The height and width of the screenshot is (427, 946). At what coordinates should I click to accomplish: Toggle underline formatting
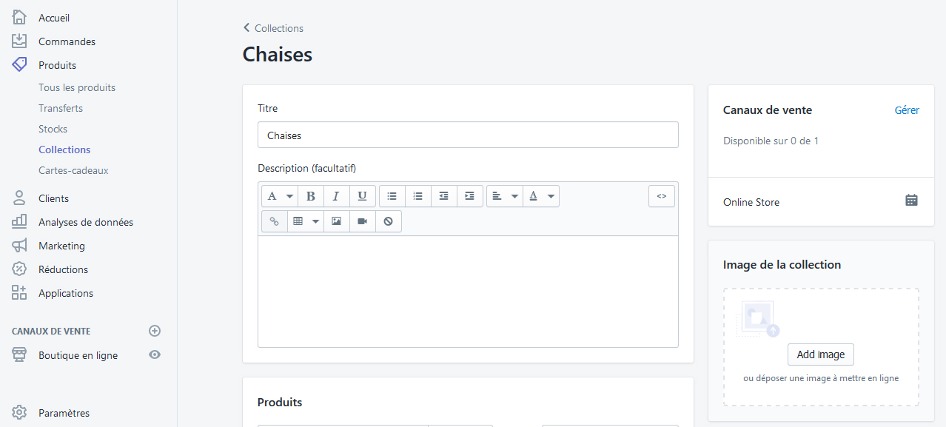point(362,196)
